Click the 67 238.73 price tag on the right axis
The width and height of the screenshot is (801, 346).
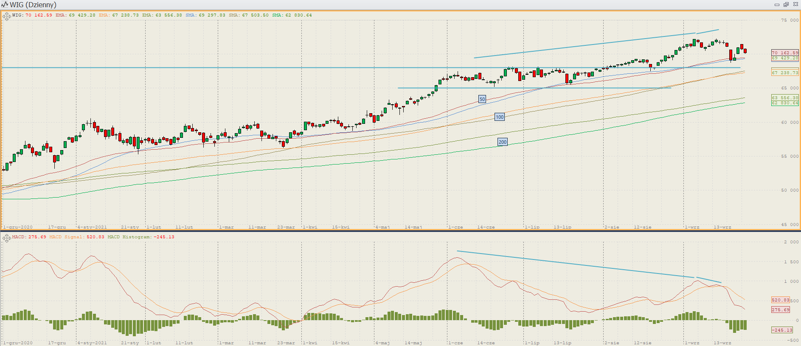coord(784,73)
